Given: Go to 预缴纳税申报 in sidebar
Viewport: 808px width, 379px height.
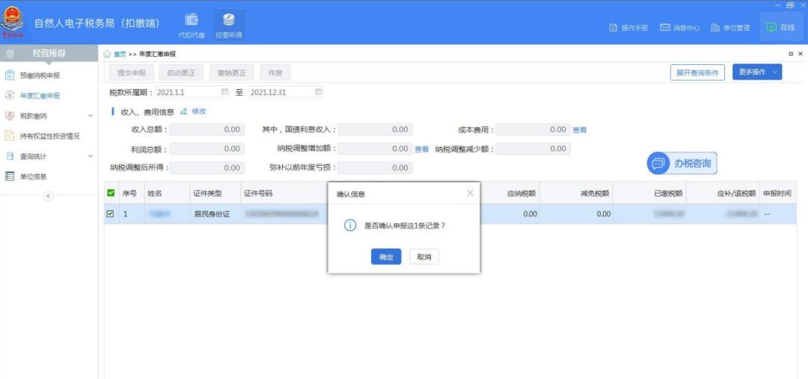Looking at the screenshot, I should pos(40,76).
